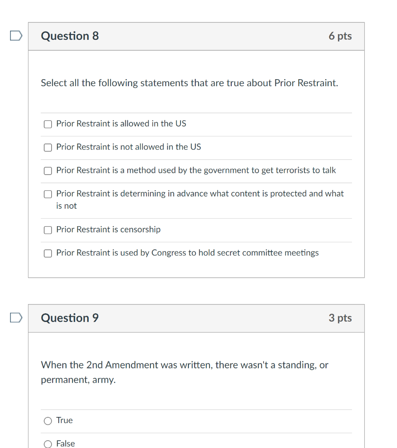
Task: Check 'Prior Restraint is not allowed in the US'
Action: 48,147
